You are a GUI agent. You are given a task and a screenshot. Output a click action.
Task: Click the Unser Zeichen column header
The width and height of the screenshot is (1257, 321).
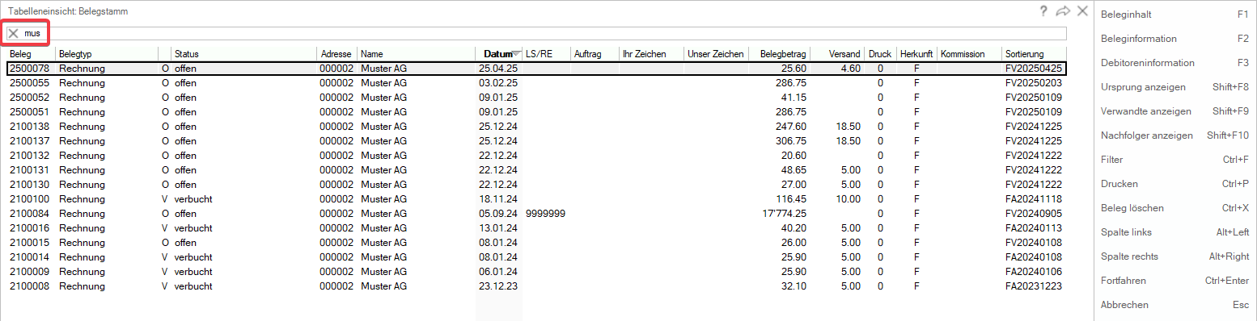tap(716, 54)
